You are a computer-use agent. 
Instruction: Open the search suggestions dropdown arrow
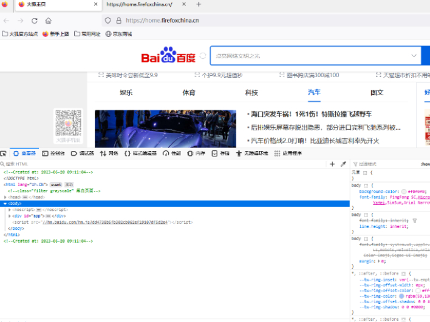[414, 56]
